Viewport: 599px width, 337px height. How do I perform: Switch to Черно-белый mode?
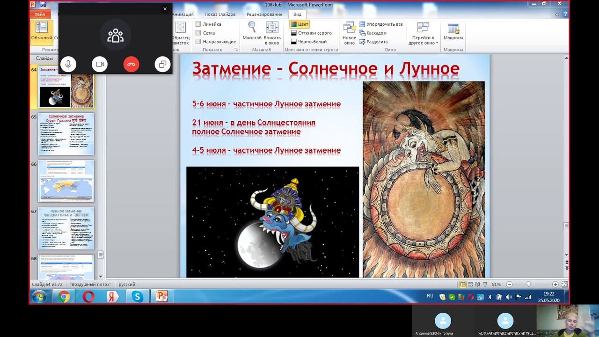point(309,42)
